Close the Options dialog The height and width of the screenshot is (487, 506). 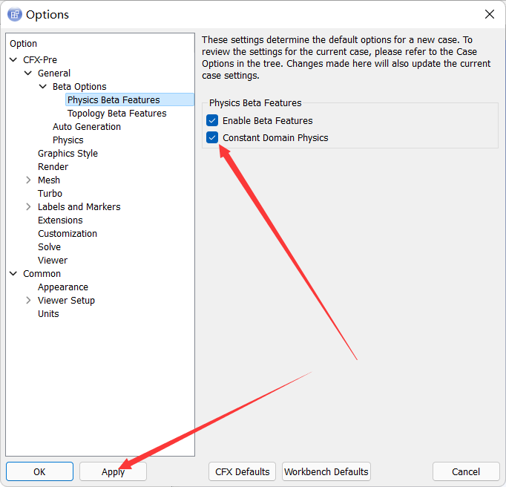[x=489, y=14]
